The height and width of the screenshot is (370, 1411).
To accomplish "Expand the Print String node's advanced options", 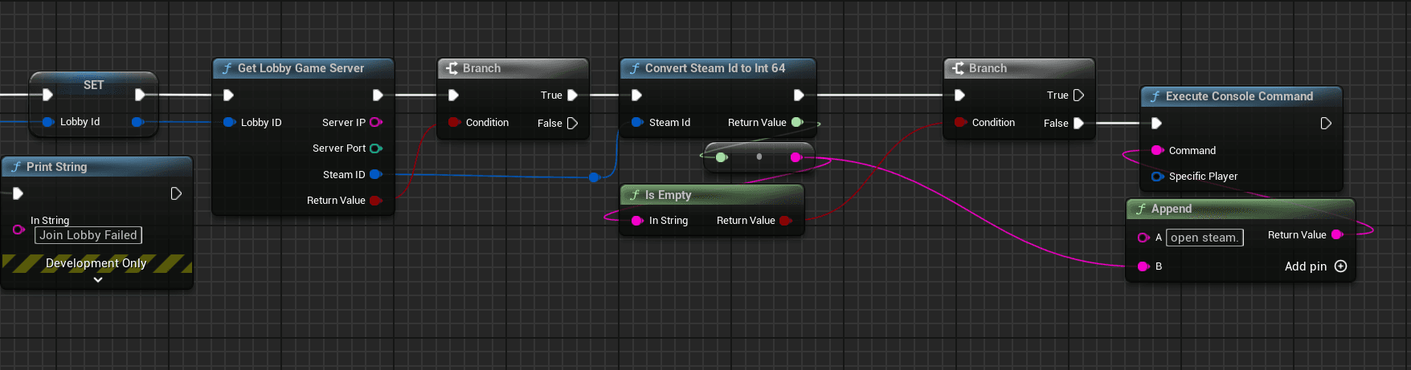I will [x=98, y=280].
